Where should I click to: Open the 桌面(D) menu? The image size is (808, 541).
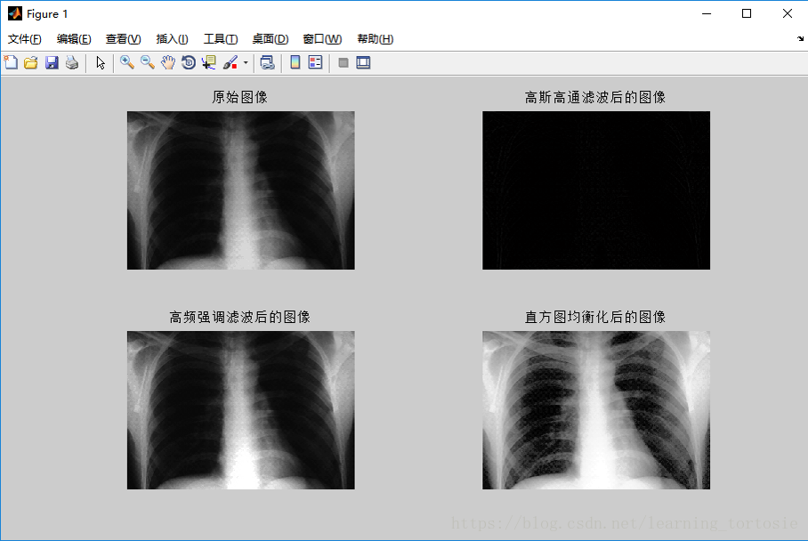[x=270, y=39]
